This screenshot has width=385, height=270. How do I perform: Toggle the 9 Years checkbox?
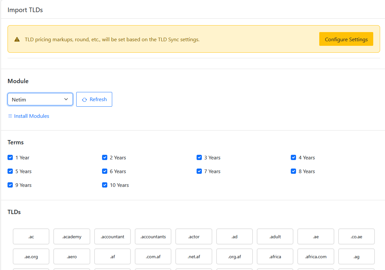pyautogui.click(x=10, y=185)
